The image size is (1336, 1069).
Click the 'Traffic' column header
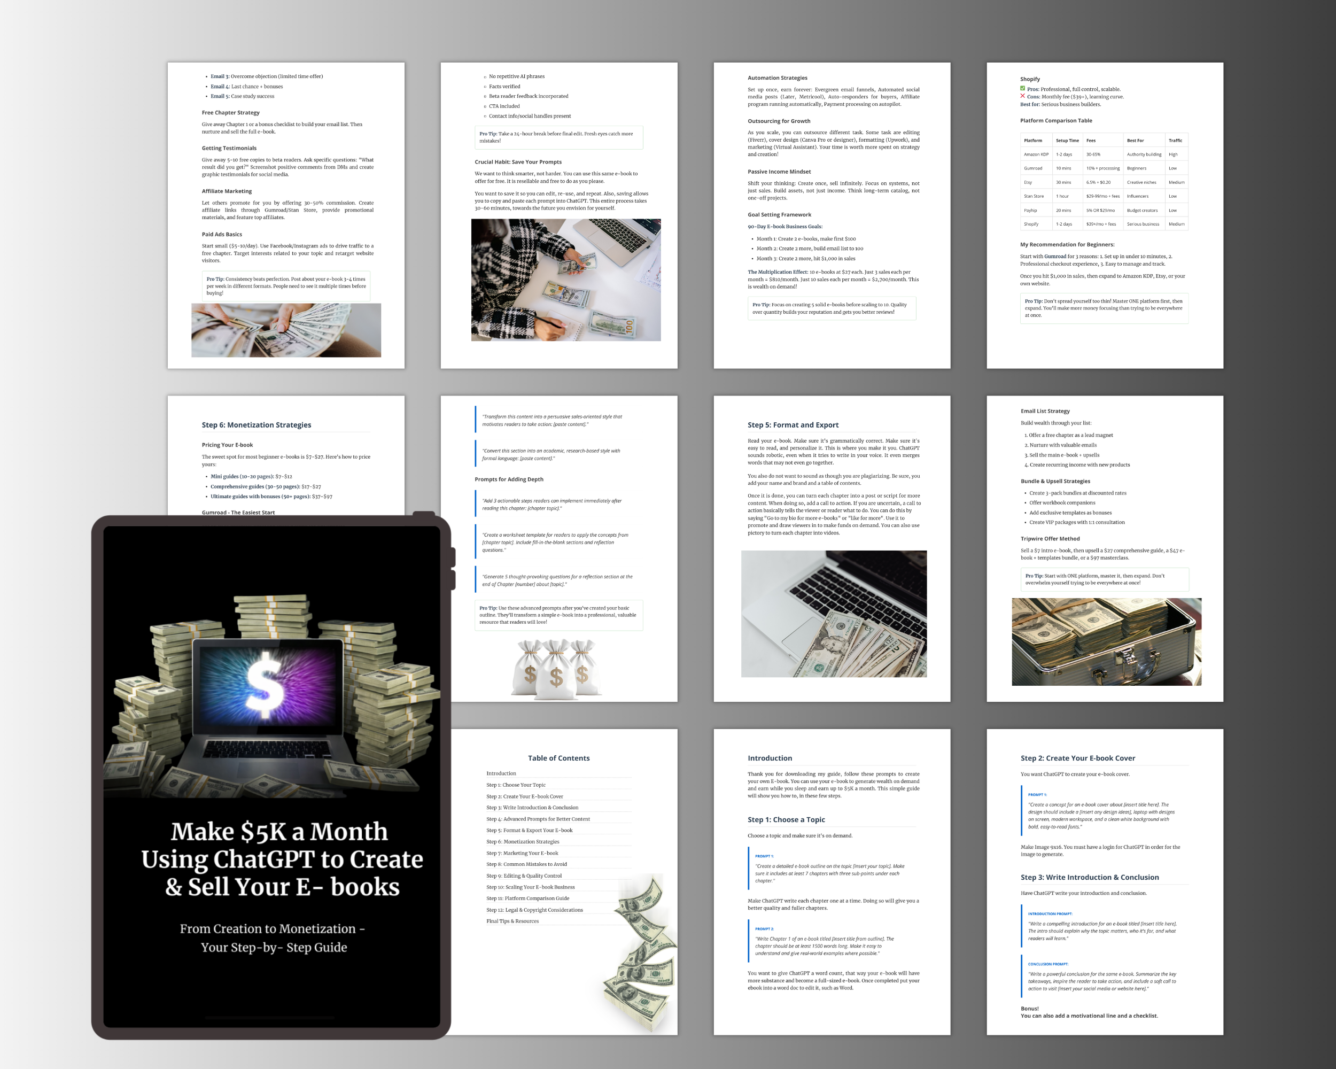click(1176, 140)
